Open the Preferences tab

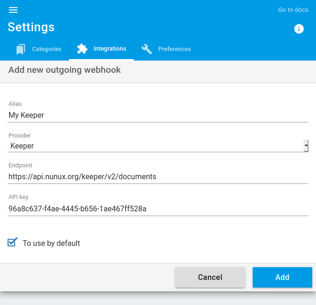pos(166,49)
